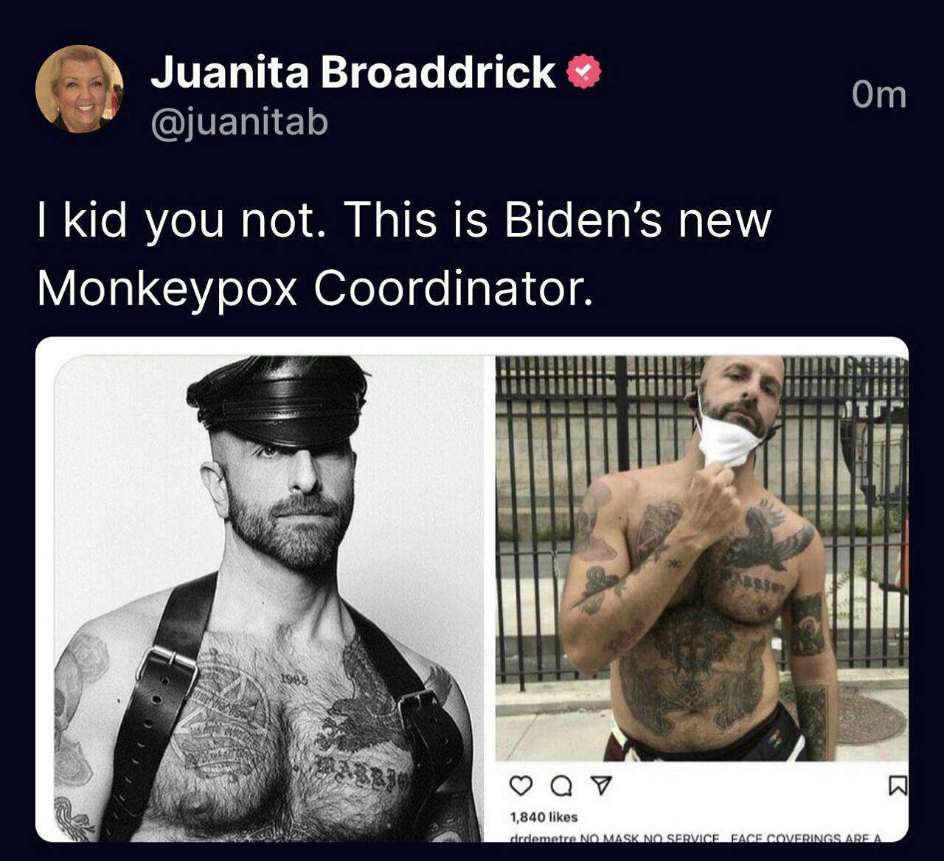Viewport: 944px width, 861px height.
Task: View the 1,840 likes count
Action: click(x=544, y=817)
